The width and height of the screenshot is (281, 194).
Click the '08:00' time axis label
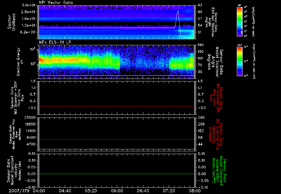(195, 191)
